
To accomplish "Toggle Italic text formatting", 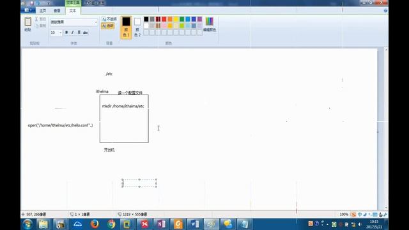I will pyautogui.click(x=72, y=33).
